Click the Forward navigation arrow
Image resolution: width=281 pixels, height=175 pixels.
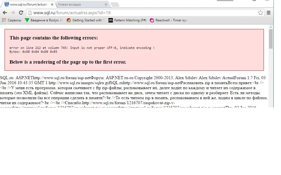pyautogui.click(x=13, y=12)
